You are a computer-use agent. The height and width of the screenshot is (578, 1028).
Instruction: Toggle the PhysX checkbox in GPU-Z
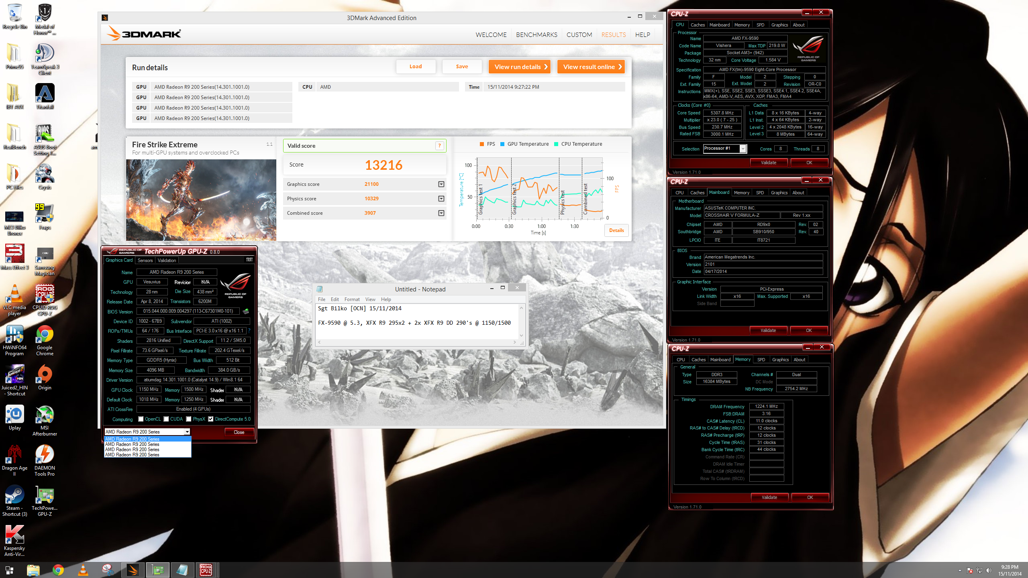pyautogui.click(x=188, y=419)
